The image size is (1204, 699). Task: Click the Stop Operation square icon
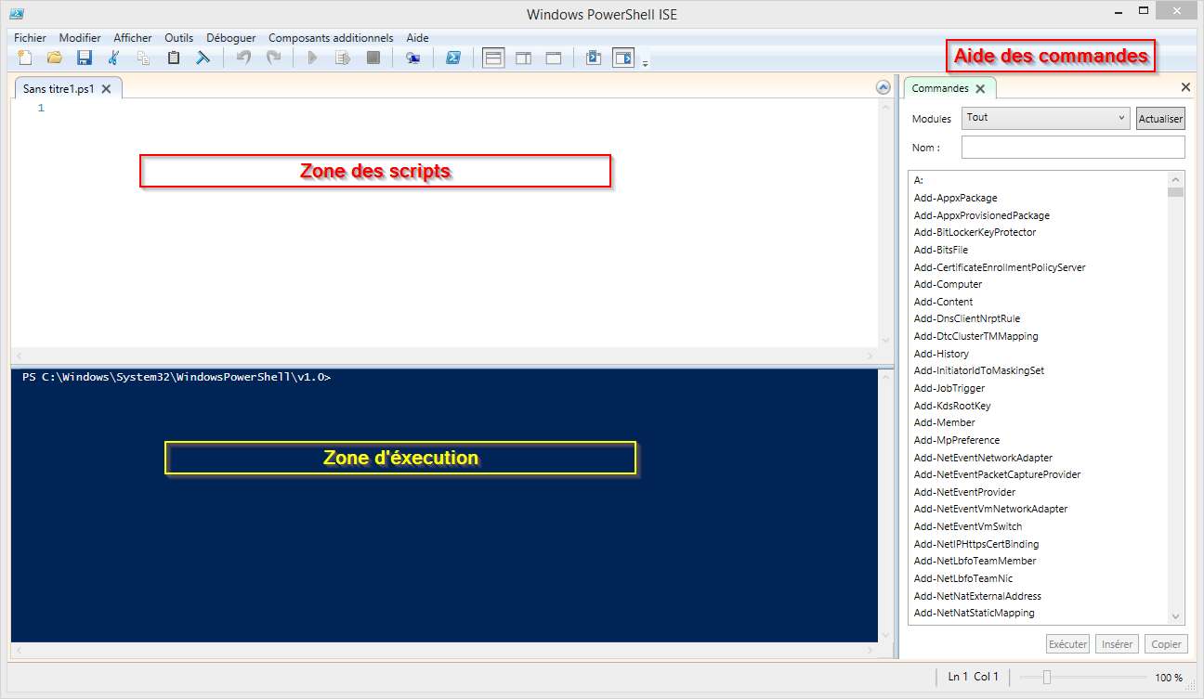pos(373,58)
